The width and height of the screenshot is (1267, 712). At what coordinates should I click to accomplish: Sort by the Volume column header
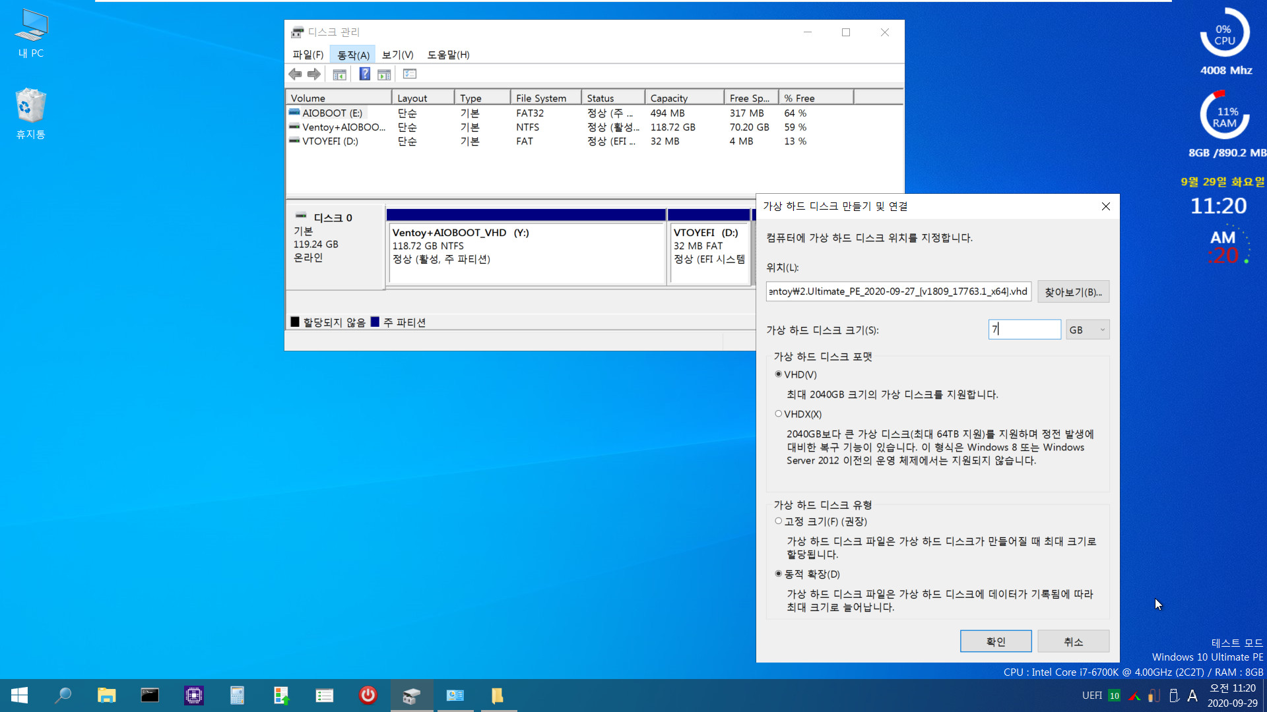point(339,98)
